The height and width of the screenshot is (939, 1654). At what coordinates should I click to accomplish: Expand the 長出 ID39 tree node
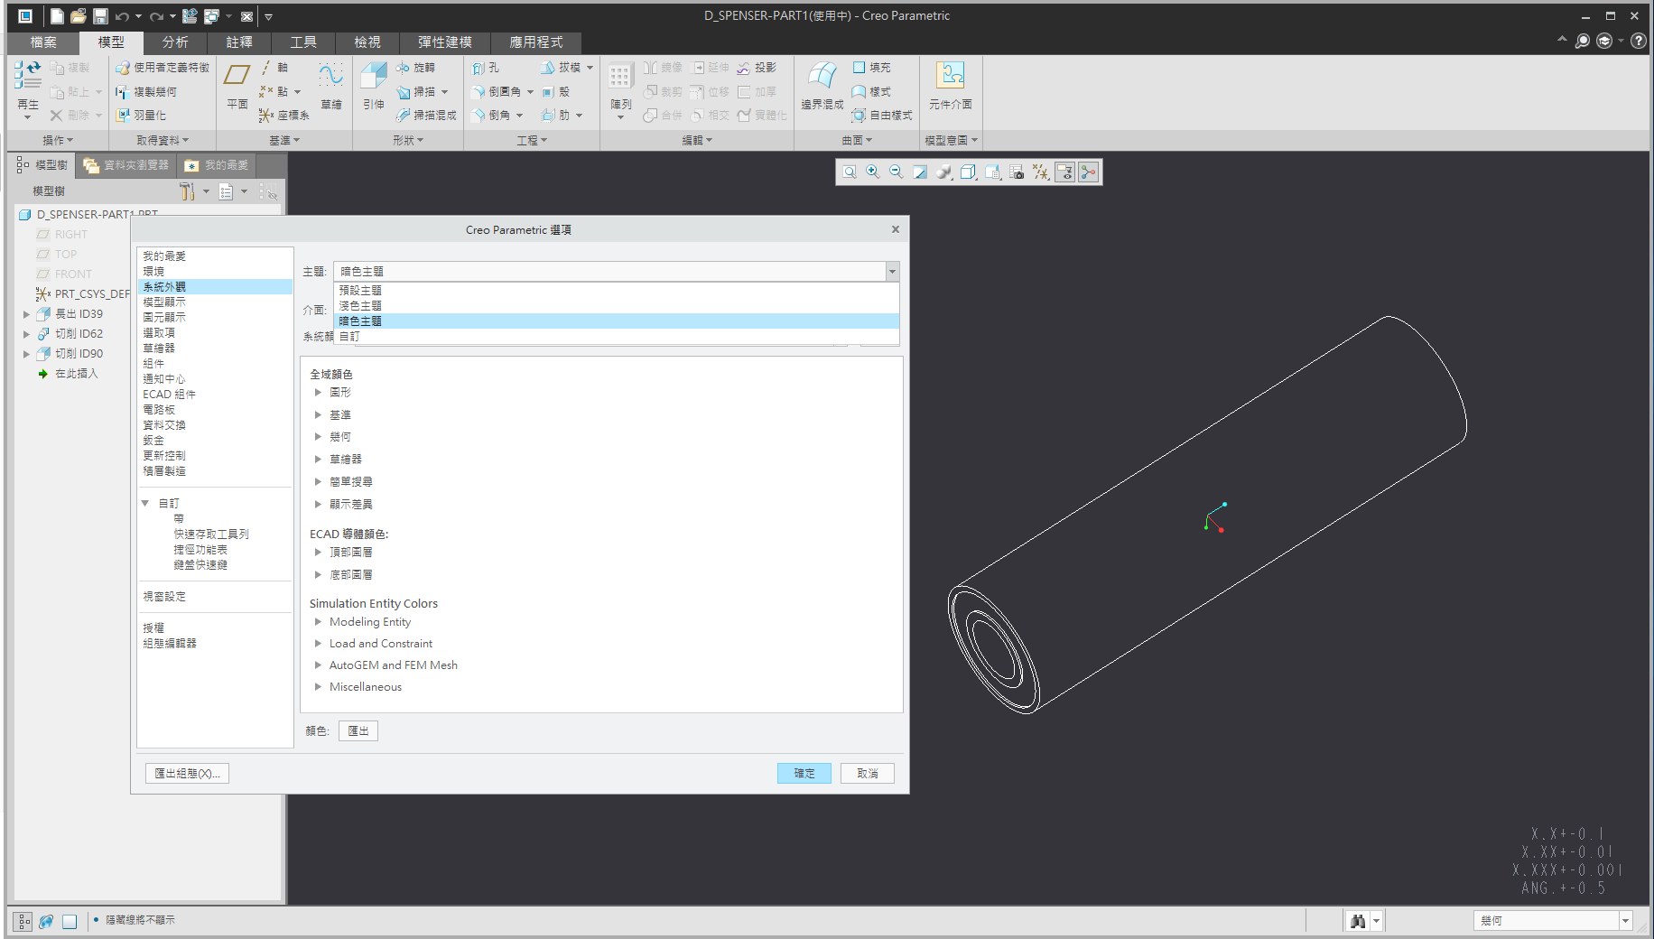click(x=26, y=314)
